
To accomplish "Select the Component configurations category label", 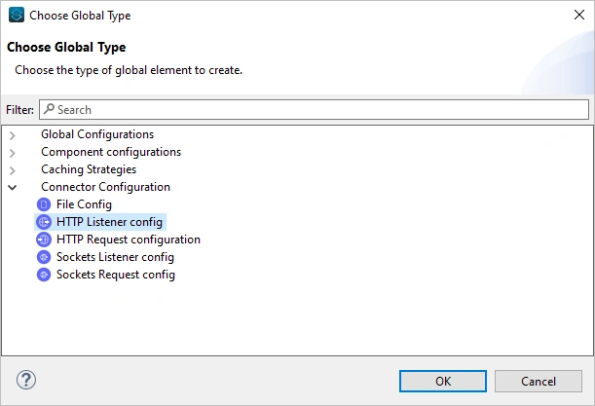I will point(111,152).
